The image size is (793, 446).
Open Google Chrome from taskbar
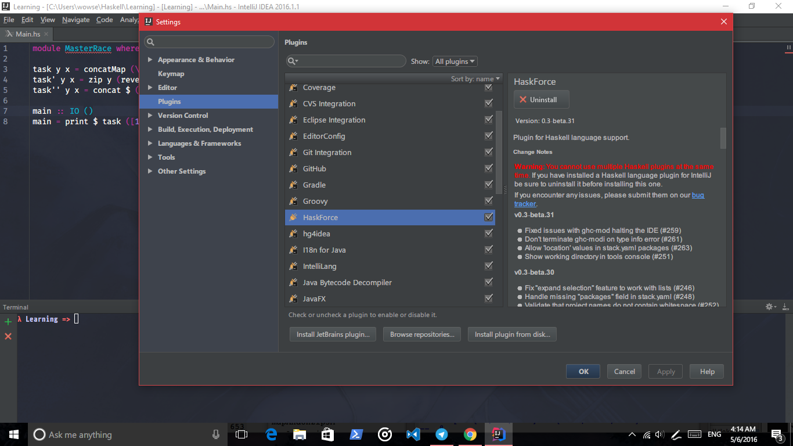pos(470,434)
